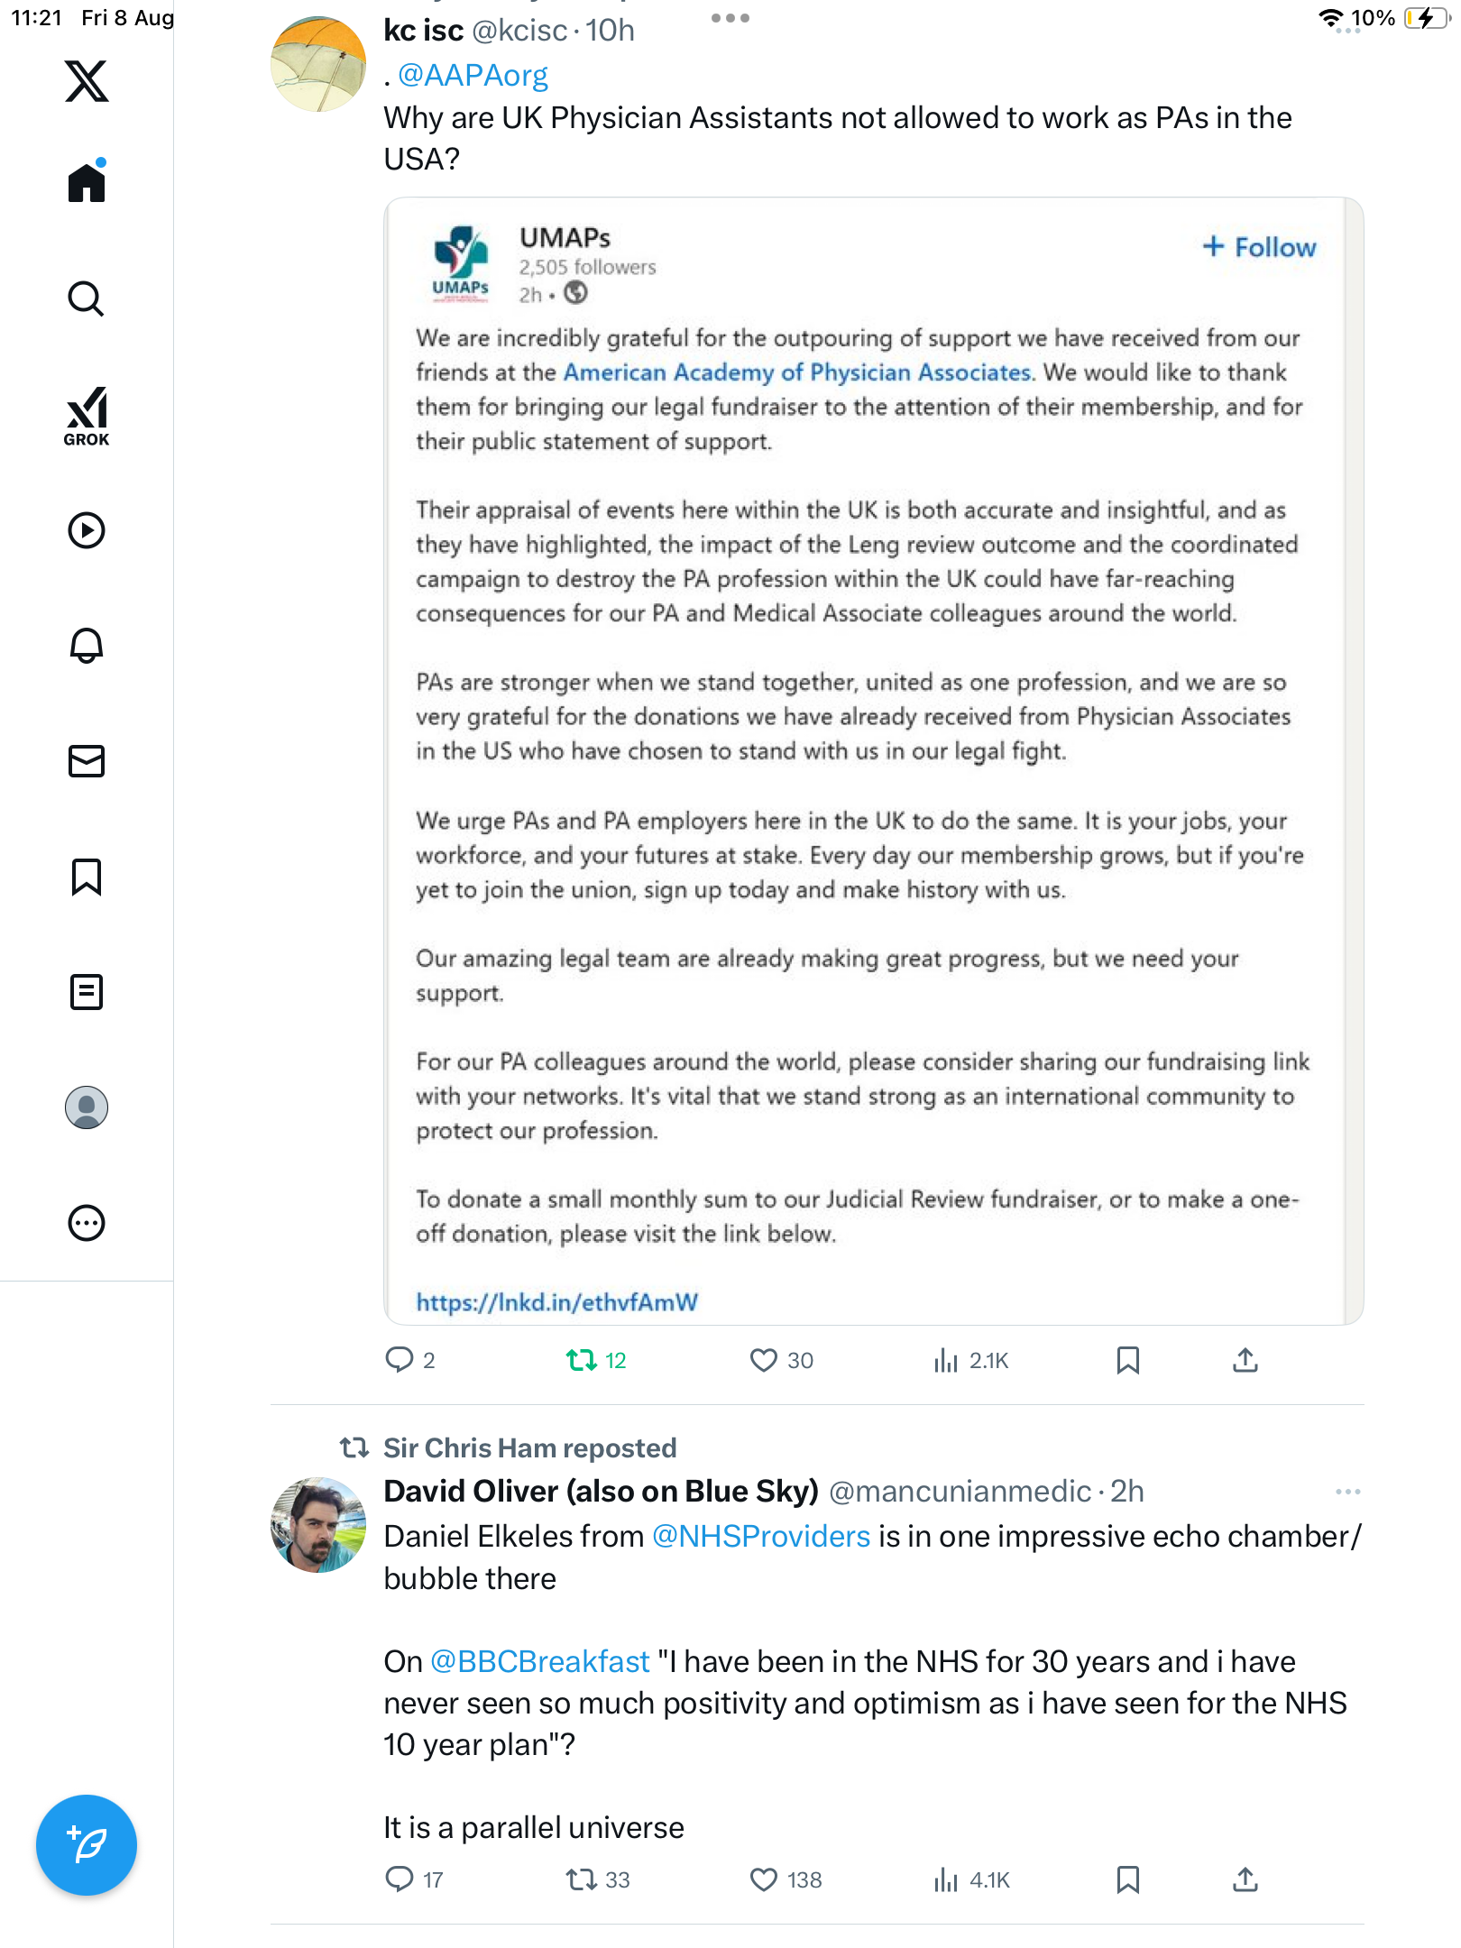Image resolution: width=1461 pixels, height=1948 pixels.
Task: Share kc isc's post
Action: point(1245,1360)
